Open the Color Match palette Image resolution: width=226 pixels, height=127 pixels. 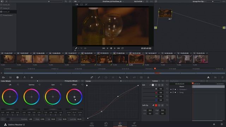point(10,78)
